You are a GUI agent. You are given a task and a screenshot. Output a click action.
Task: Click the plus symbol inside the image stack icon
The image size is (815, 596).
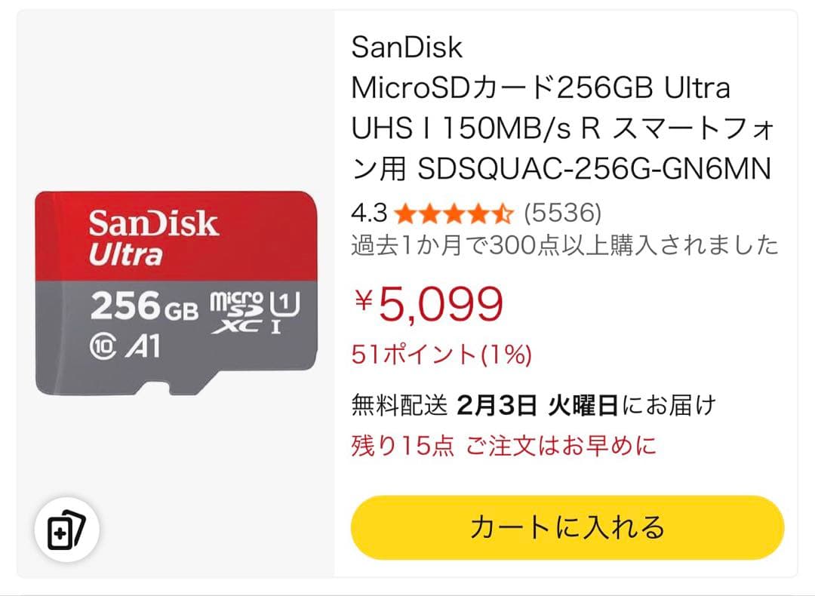coord(60,534)
